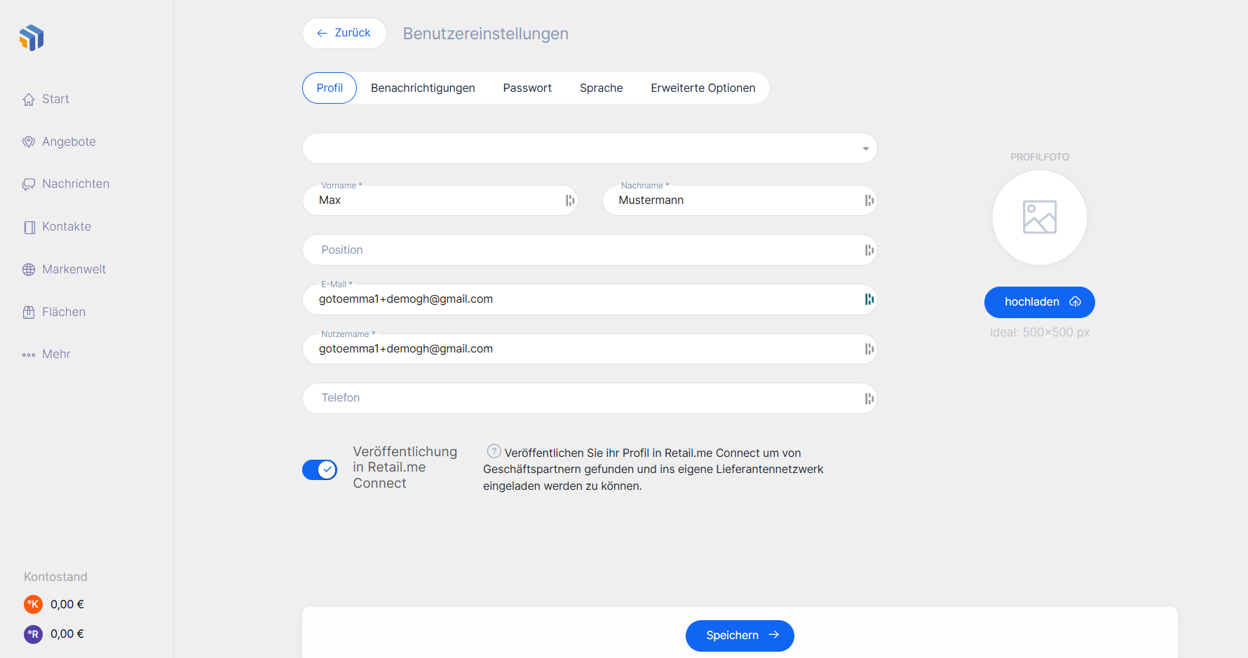
Task: Click the profile photo placeholder image
Action: (1039, 218)
